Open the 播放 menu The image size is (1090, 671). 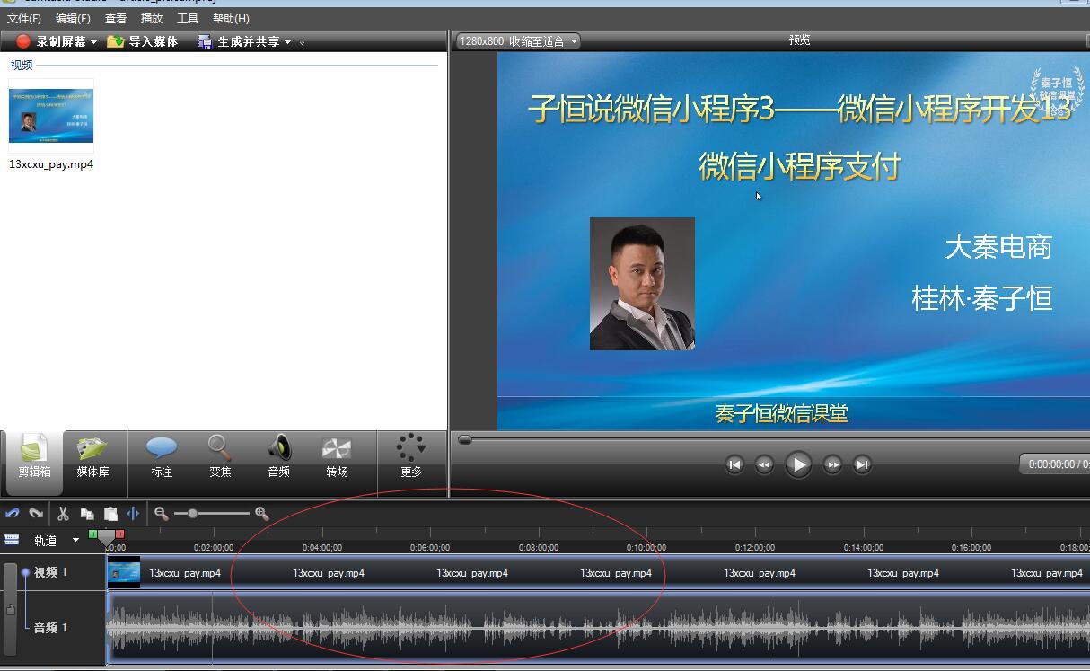tap(152, 18)
